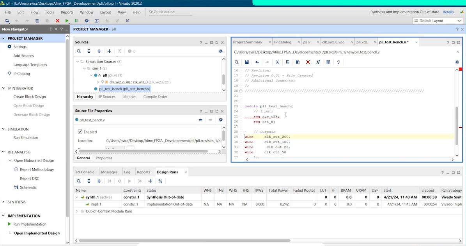
Task: Save the file in the editor toolbar
Action: 246,62
